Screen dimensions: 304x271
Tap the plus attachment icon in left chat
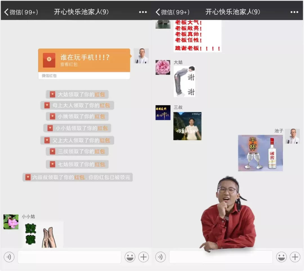coord(144,257)
